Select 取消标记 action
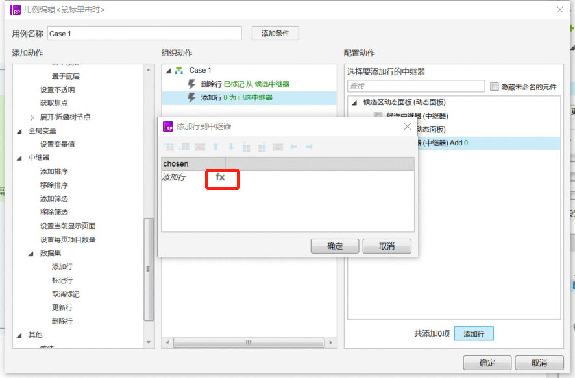 click(66, 294)
